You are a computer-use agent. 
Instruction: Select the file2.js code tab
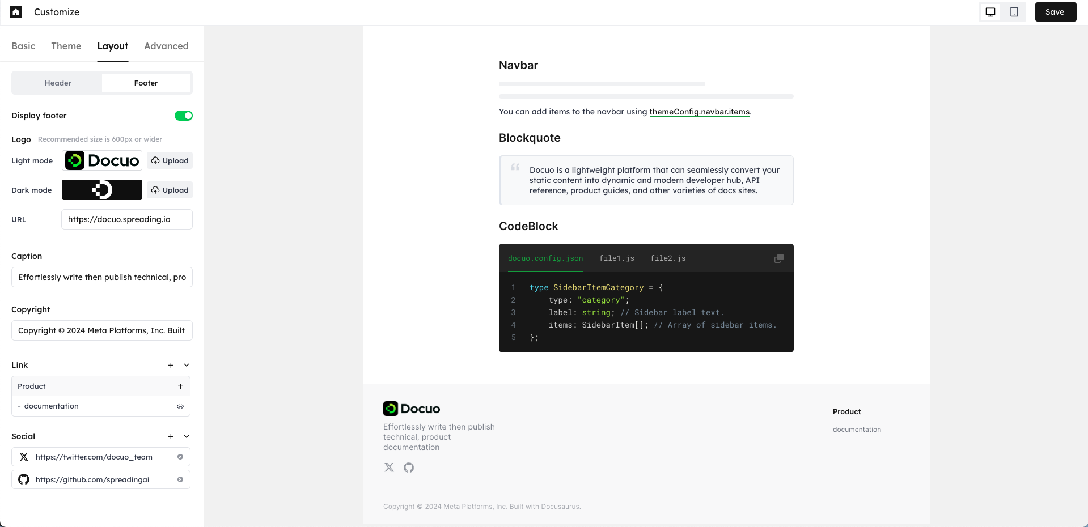click(668, 258)
